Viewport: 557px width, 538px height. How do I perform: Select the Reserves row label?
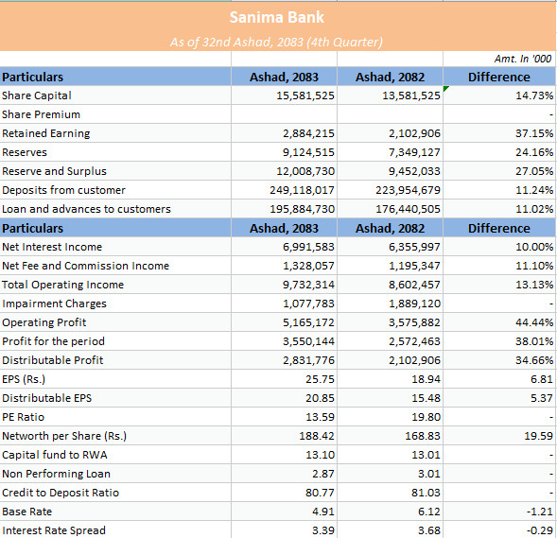click(x=25, y=152)
